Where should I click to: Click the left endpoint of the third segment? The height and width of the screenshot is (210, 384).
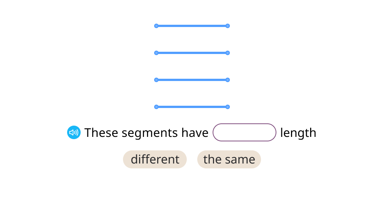coord(156,80)
